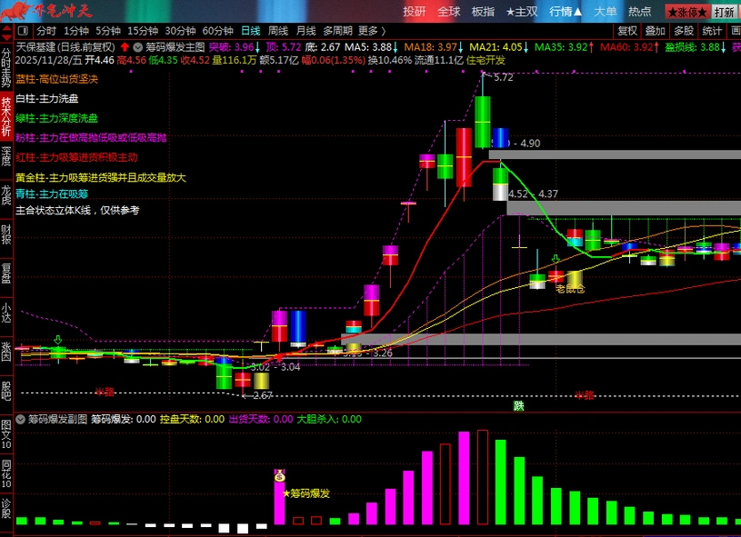Click the green arrow marker on the left candles
Screen dimensions: 741x537
coord(58,340)
